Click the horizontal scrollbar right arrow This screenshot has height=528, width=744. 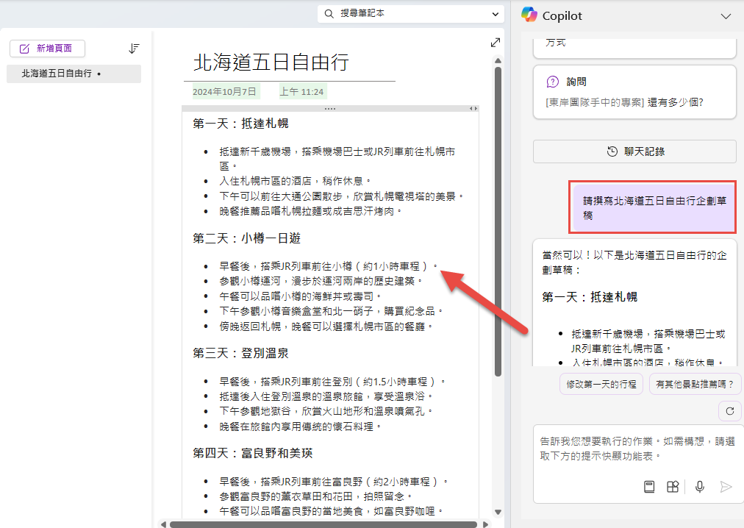point(485,524)
